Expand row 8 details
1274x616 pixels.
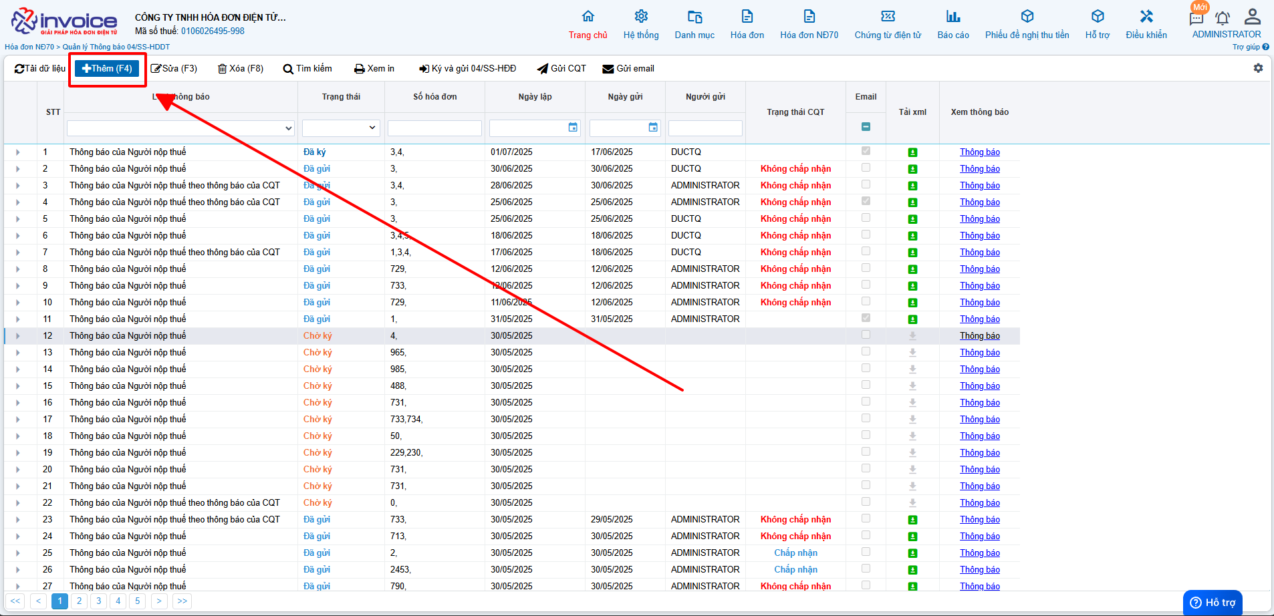(x=18, y=269)
